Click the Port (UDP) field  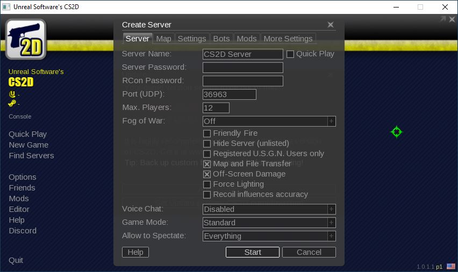coord(230,94)
